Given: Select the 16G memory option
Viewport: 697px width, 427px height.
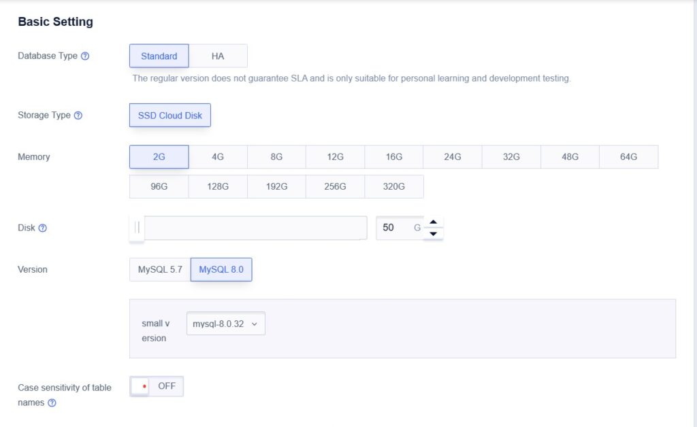Looking at the screenshot, I should point(393,156).
